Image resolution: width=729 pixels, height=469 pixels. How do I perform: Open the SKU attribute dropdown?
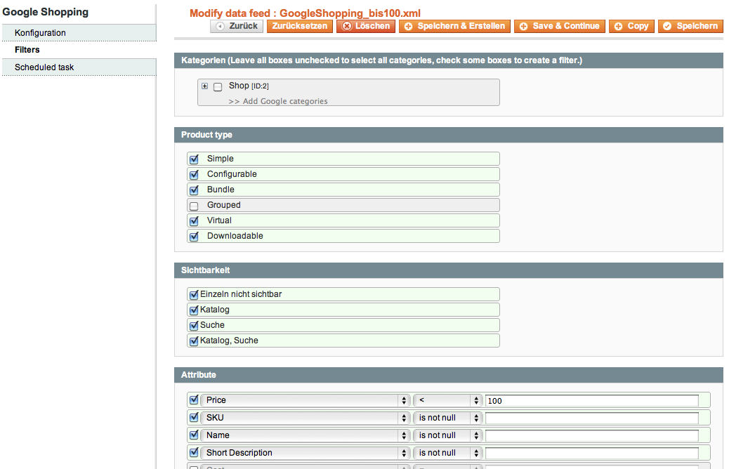[x=305, y=418]
